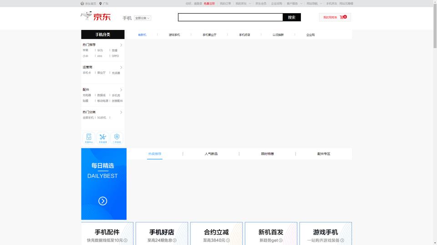This screenshot has width=437, height=245.
Task: Click the 营业厅 link under 运营商
Action: (101, 73)
